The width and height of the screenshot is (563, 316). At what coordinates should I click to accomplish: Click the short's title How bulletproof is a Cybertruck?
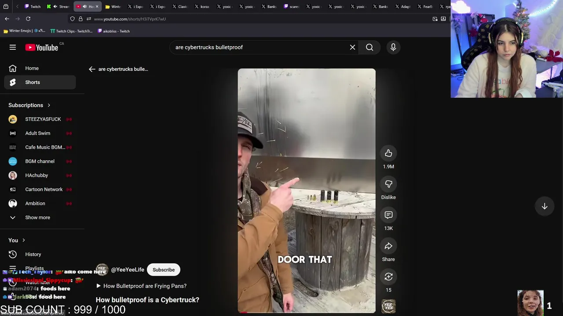pyautogui.click(x=147, y=300)
